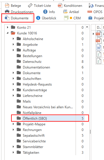Screen dimensions: 104x160
Task: Select the Word document icon in list
Action: pos(99,47)
